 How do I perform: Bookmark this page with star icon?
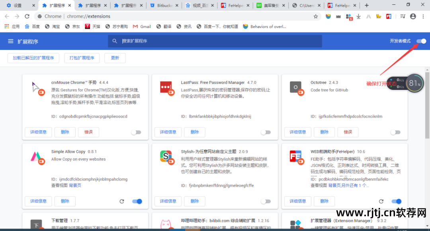point(316,16)
